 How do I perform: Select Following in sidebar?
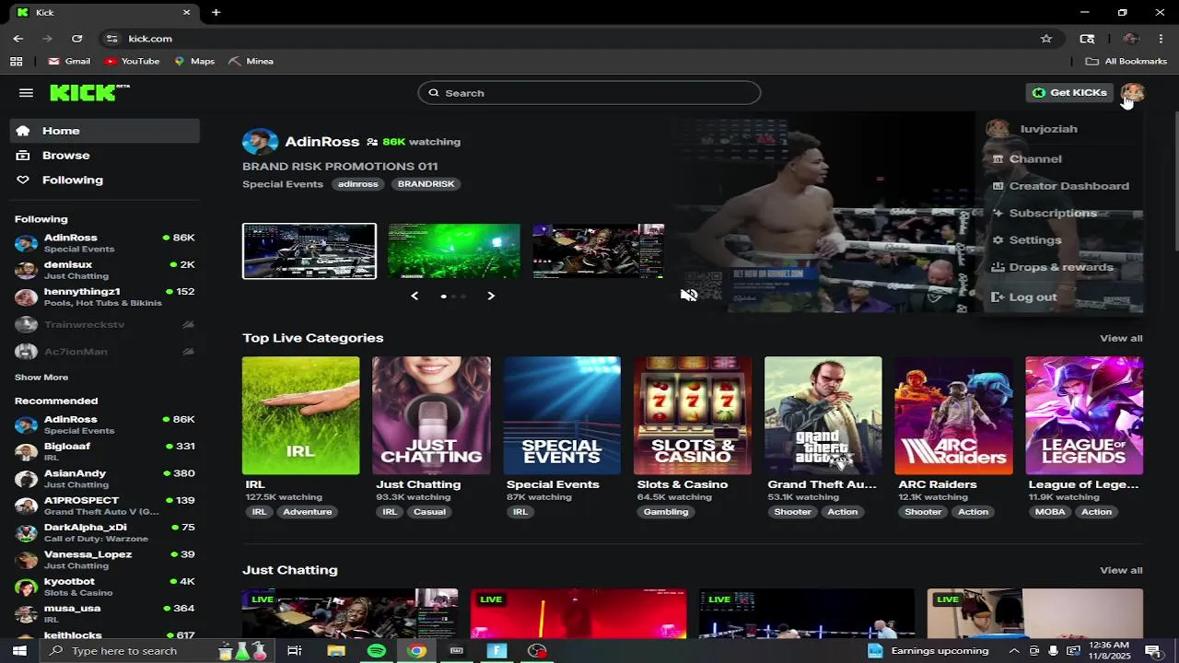coord(105,180)
